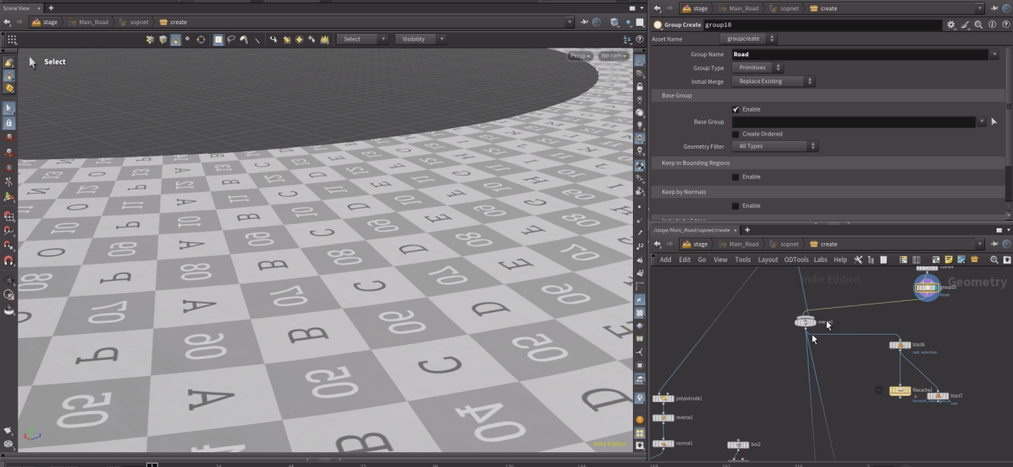Open the Labs menu
This screenshot has height=467, width=1013.
820,259
